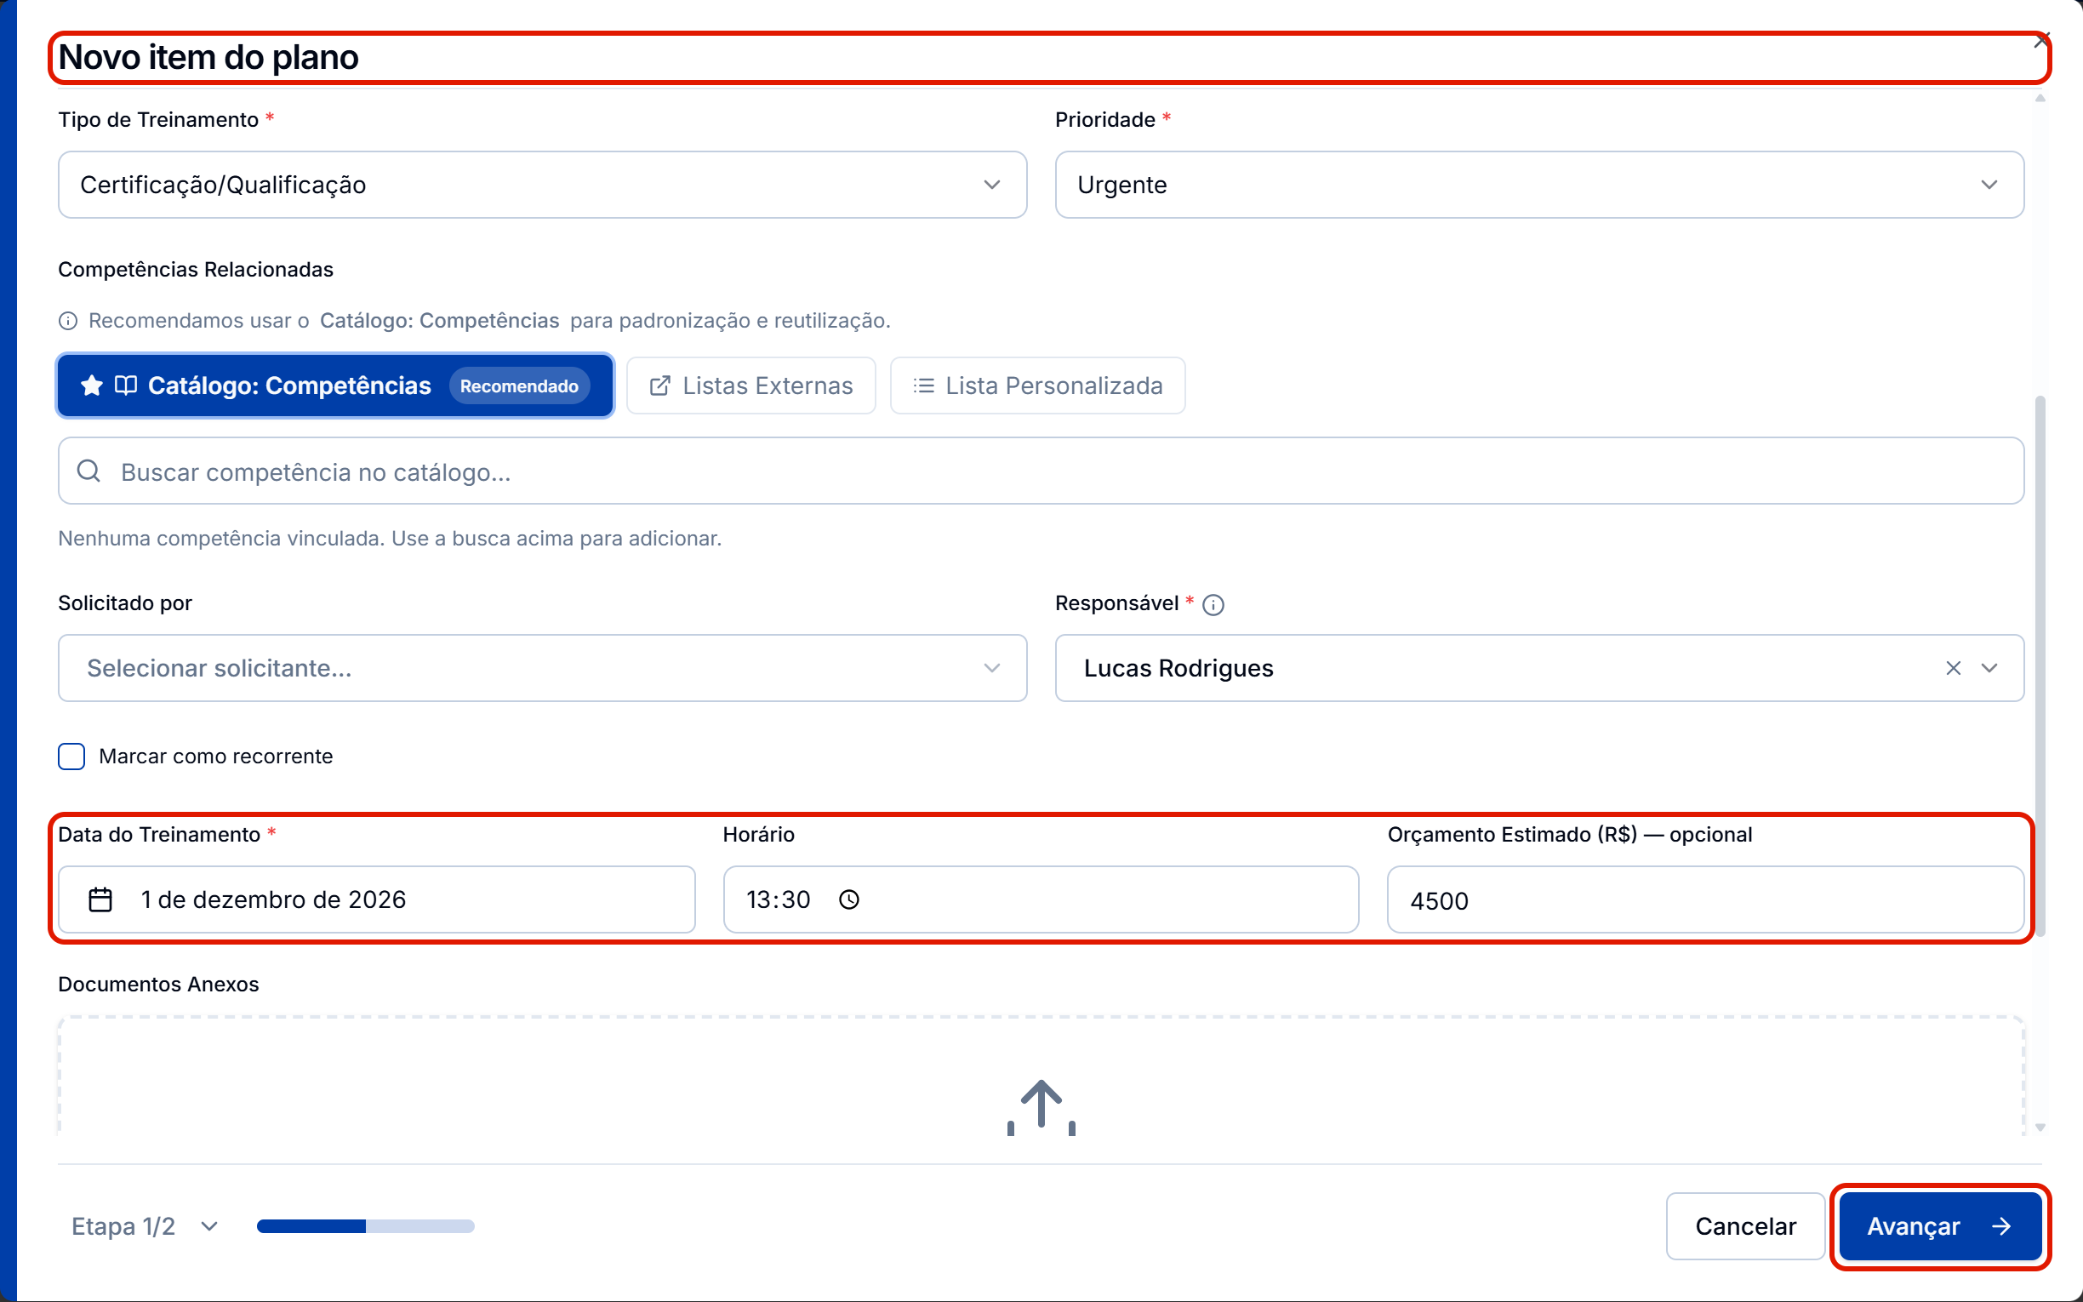Click the Nenhuma competência vinculada message

coord(390,538)
